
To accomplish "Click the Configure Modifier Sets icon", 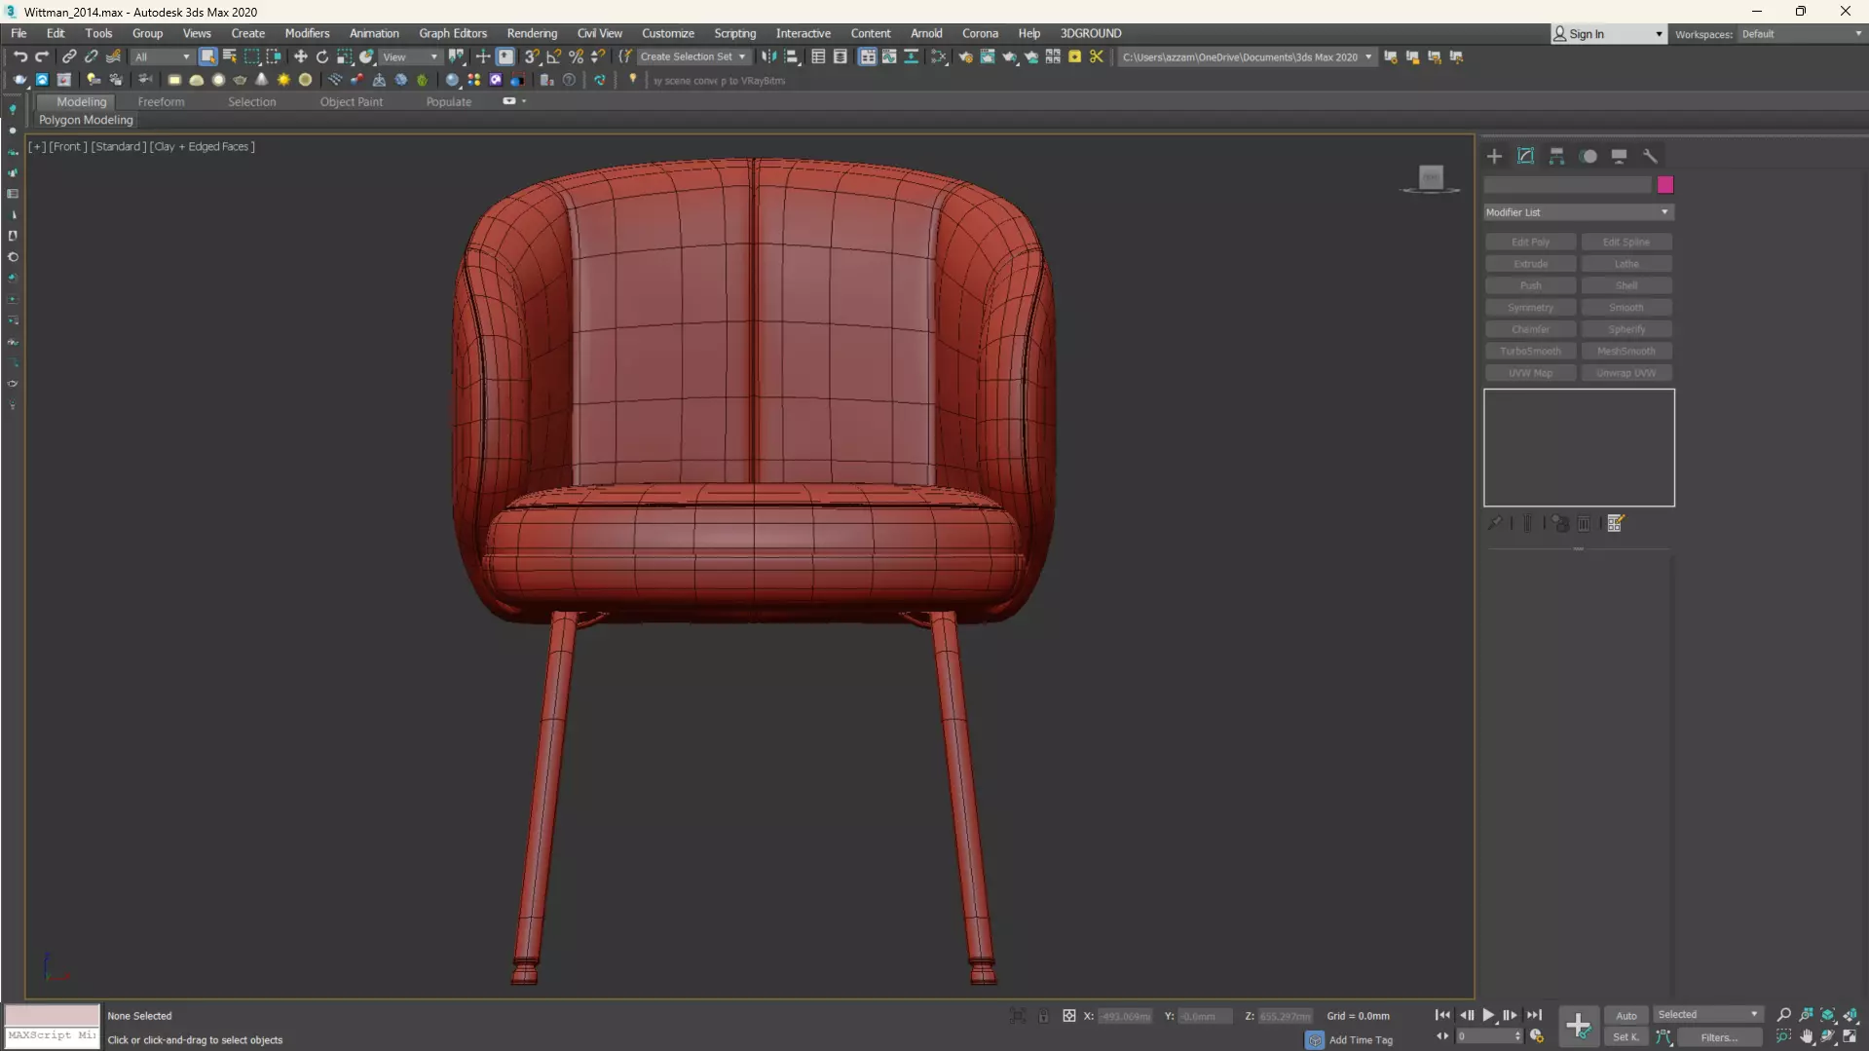I will point(1615,524).
